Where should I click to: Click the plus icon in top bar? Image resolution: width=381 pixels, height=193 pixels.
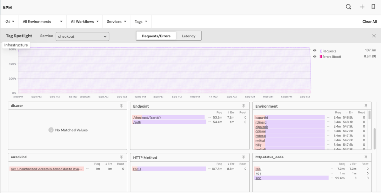point(362,7)
